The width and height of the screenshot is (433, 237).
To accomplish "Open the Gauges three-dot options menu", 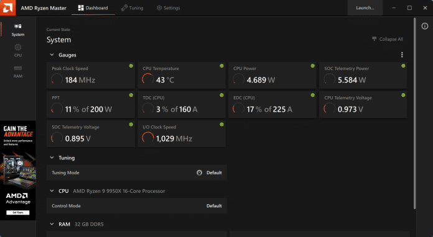I will pyautogui.click(x=402, y=55).
